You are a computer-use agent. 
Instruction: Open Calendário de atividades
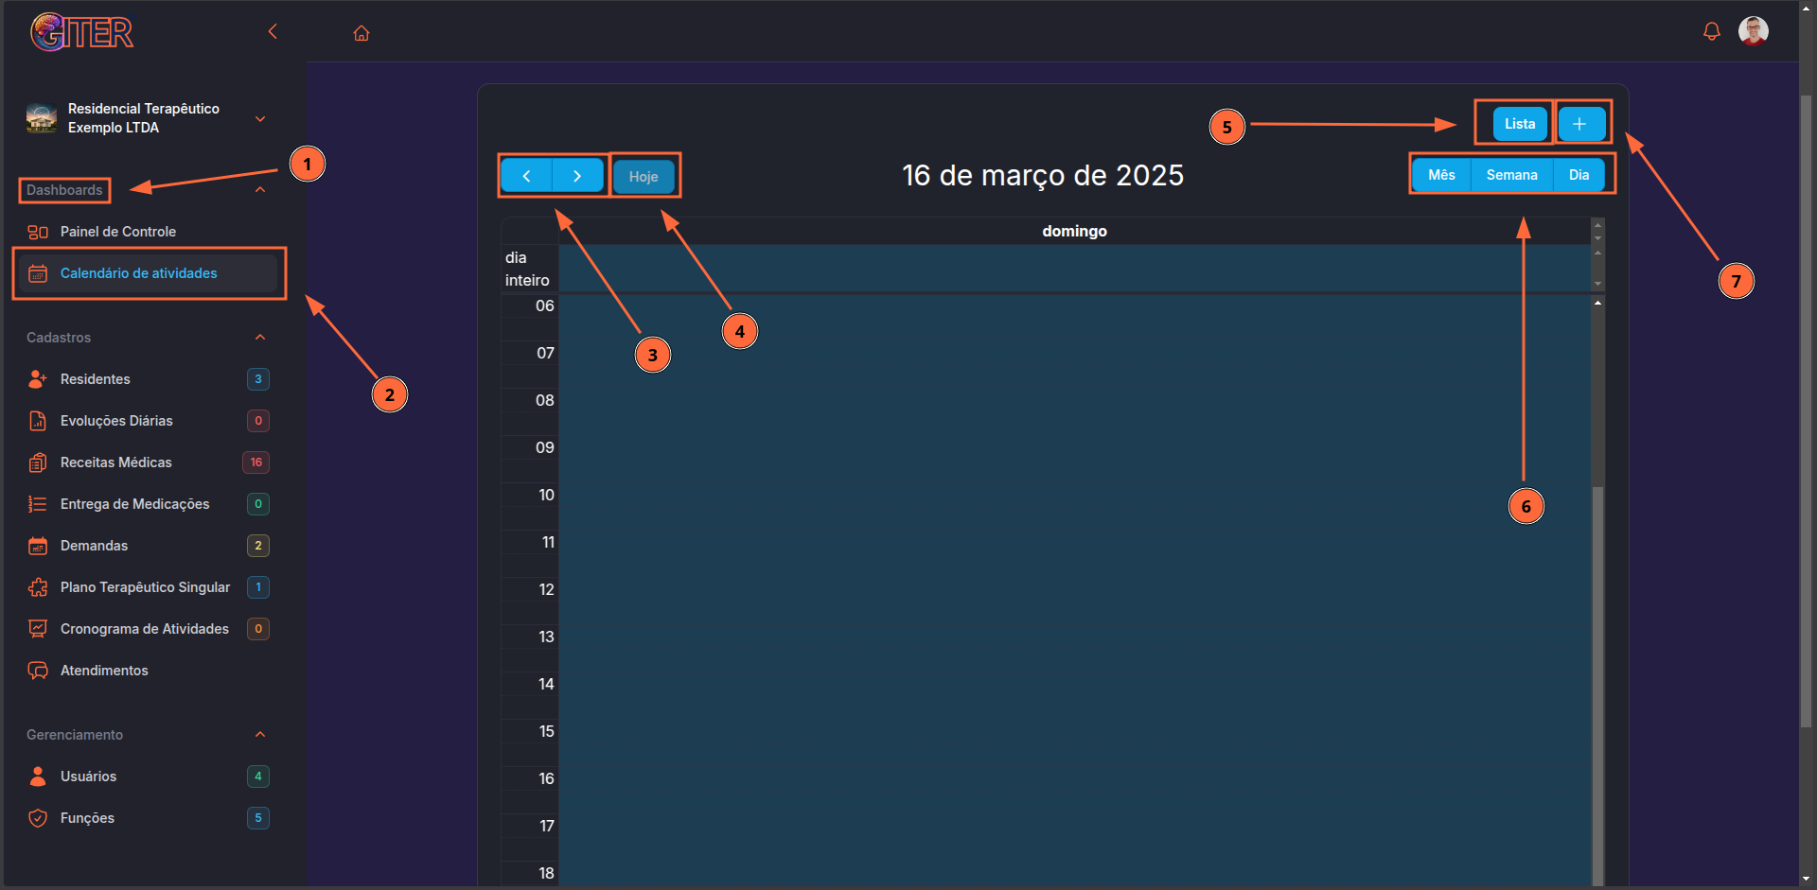(x=148, y=273)
